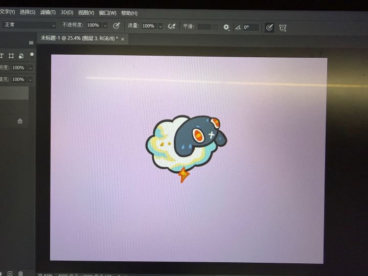
Task: Open the 选择(S) menu
Action: (28, 12)
